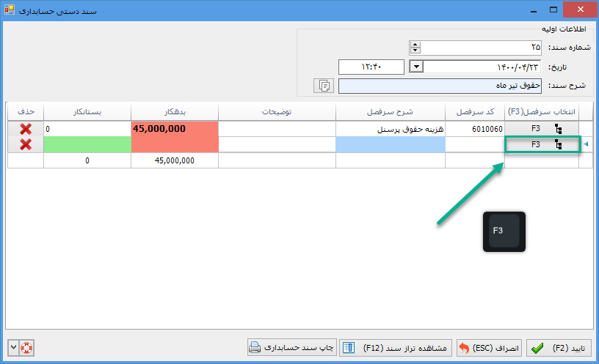Click the حذف column header
Viewport: 599px width, 364px height.
pos(26,111)
